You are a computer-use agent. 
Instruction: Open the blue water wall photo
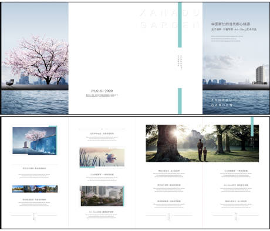pyautogui.click(x=35, y=140)
